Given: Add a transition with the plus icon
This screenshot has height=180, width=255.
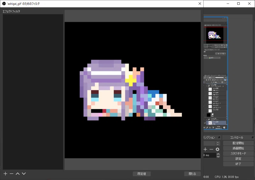Looking at the screenshot, I should [x=205, y=149].
